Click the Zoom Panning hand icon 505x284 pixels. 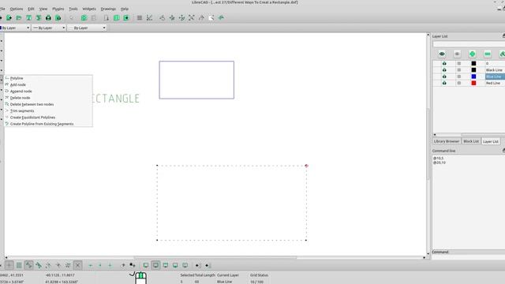pos(221,17)
